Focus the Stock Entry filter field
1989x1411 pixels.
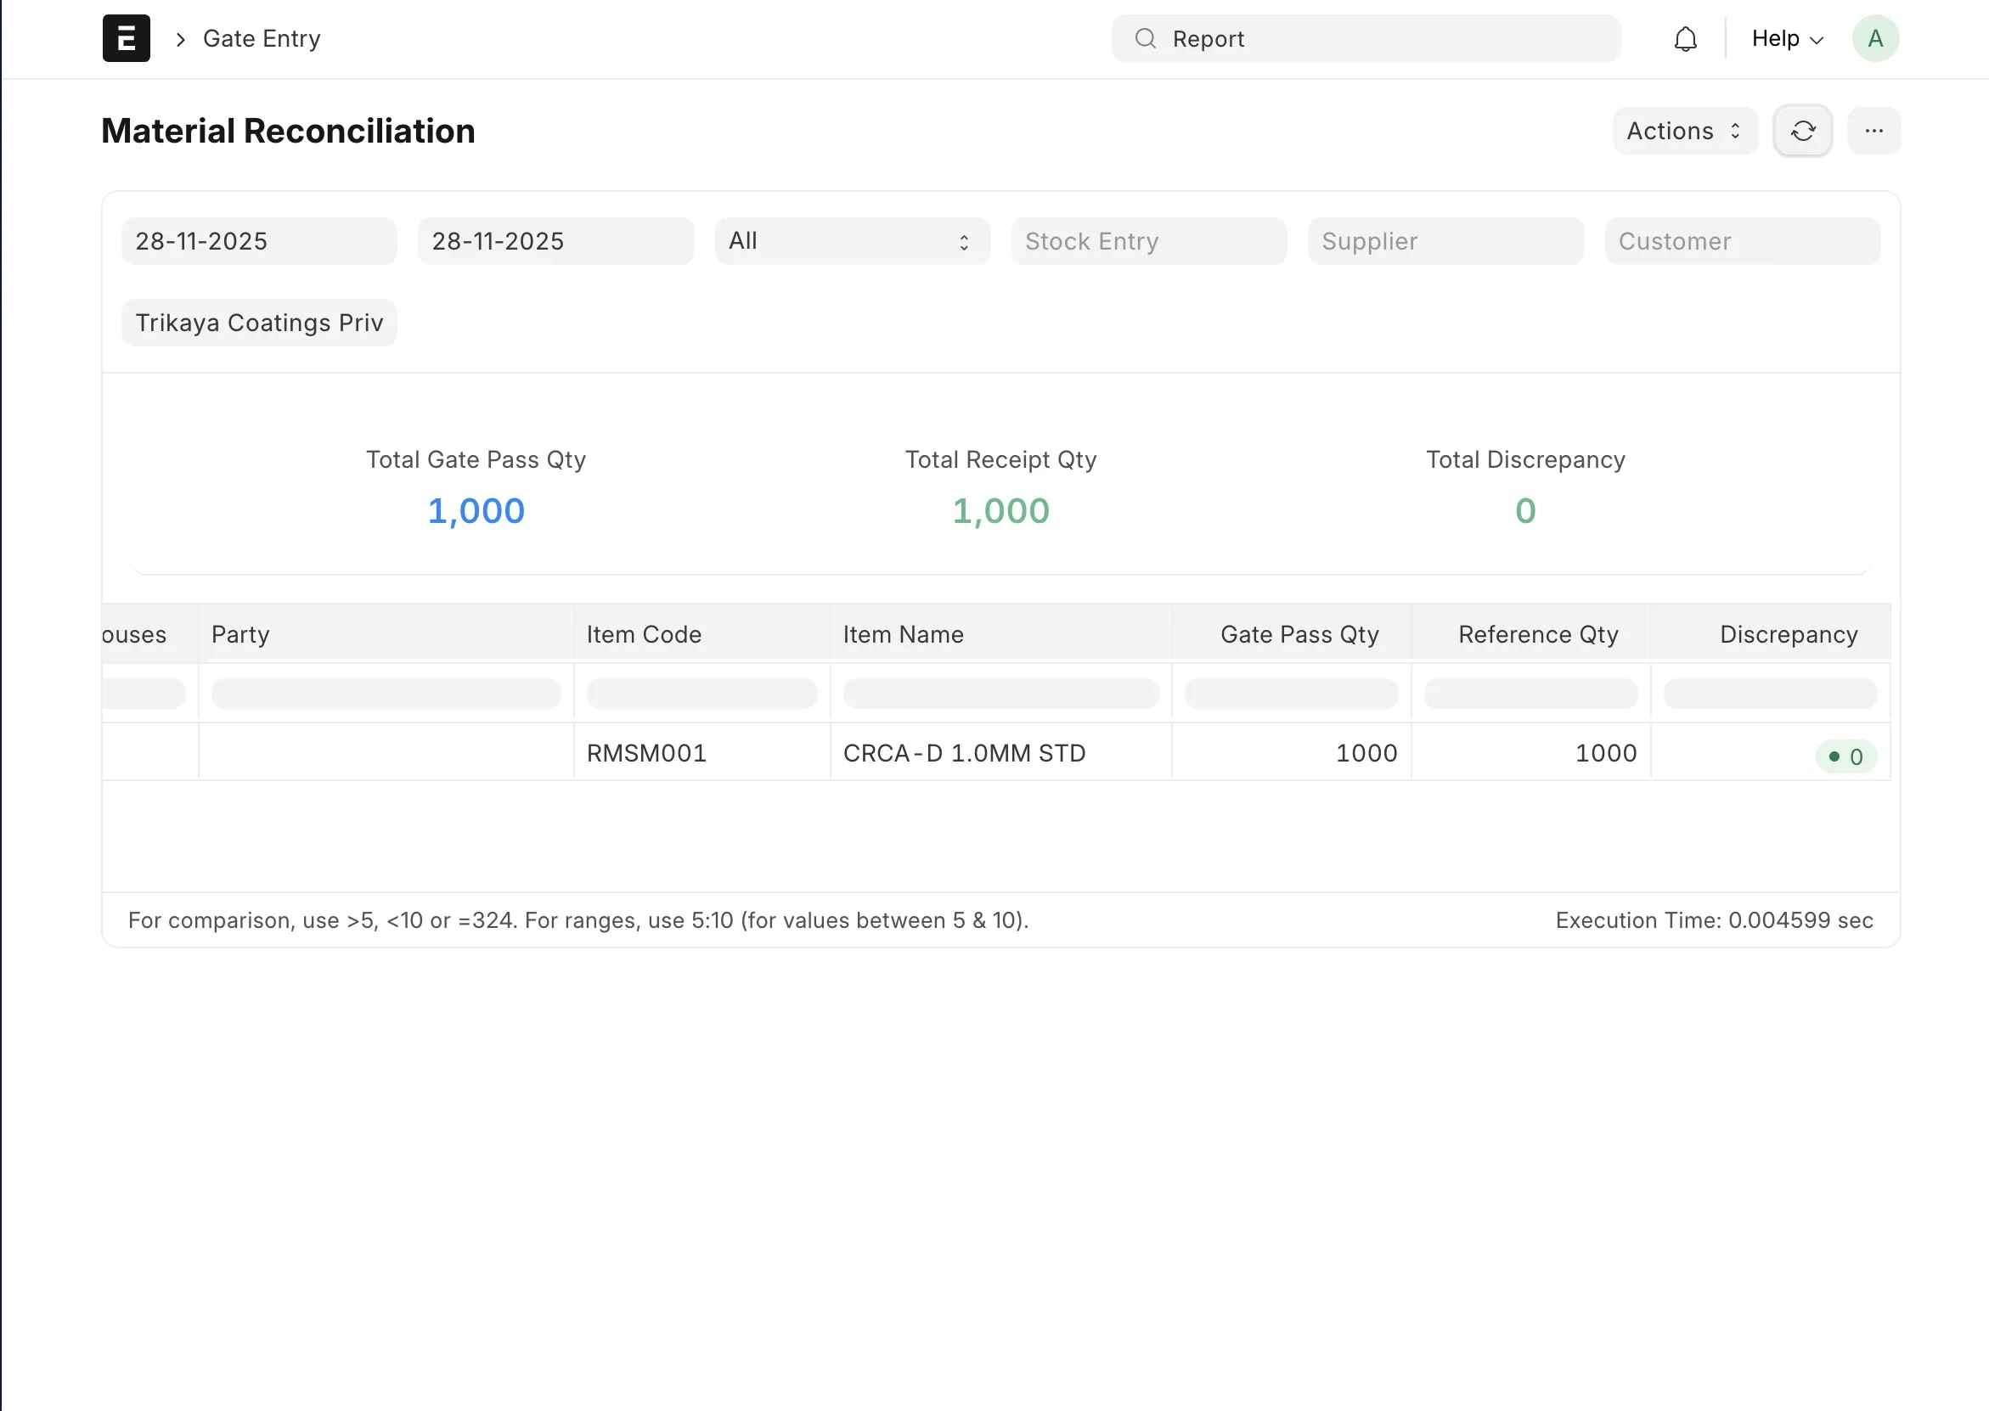tap(1148, 242)
